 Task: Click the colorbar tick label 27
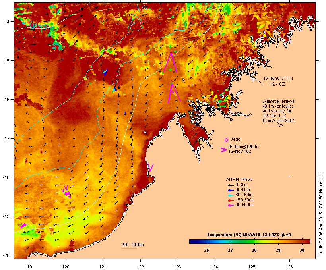(x=230, y=250)
